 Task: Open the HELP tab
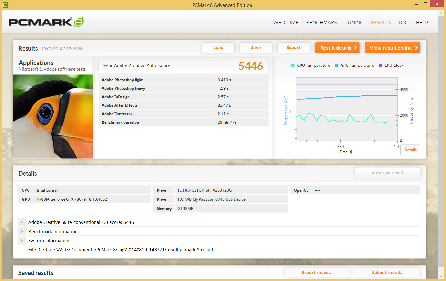422,23
